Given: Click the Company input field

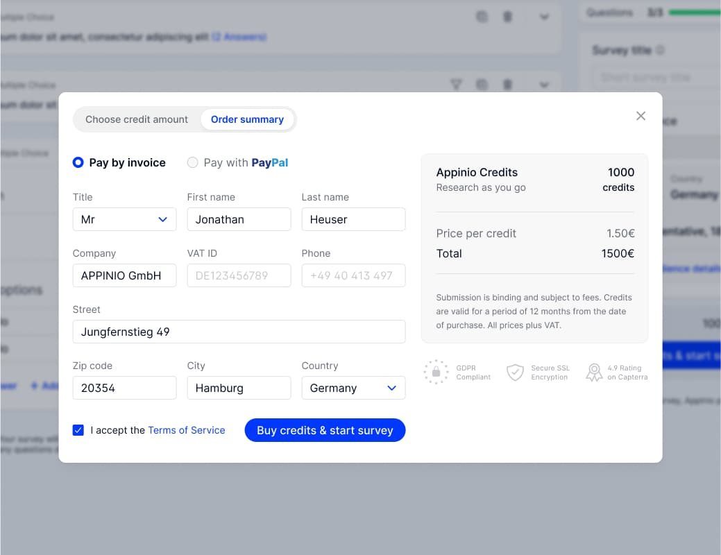Looking at the screenshot, I should [125, 275].
